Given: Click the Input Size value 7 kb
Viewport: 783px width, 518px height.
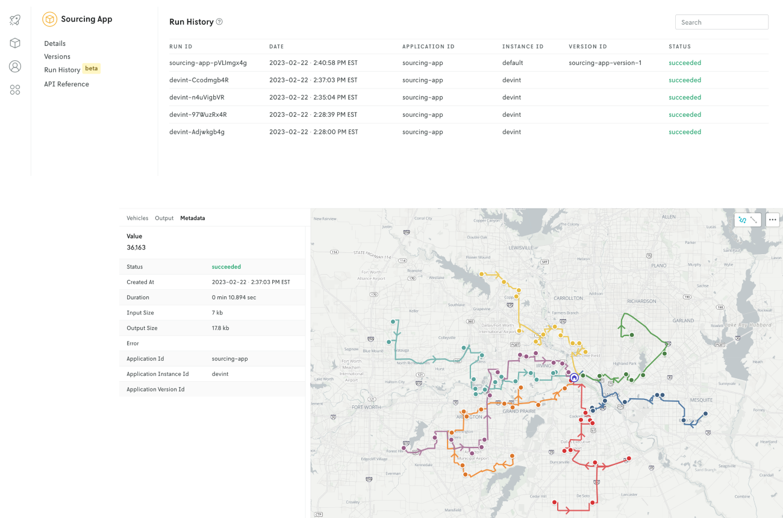Looking at the screenshot, I should (x=217, y=313).
